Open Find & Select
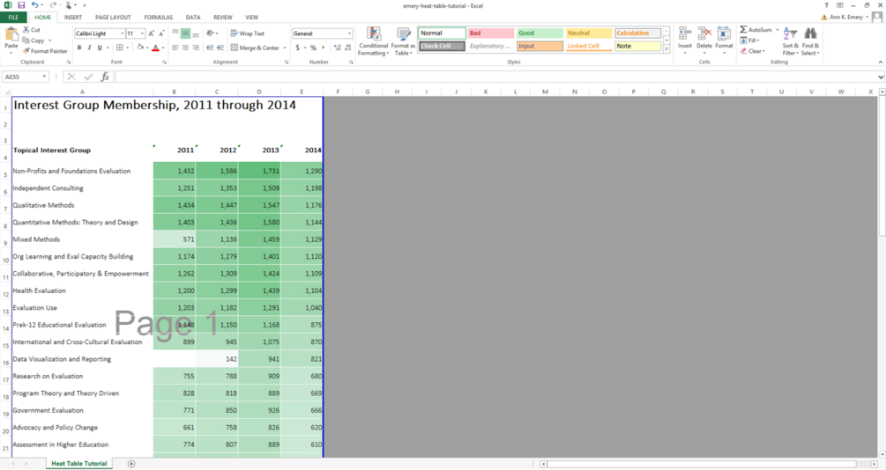 point(810,41)
